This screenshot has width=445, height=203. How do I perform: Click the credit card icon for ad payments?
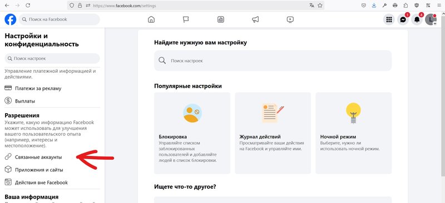click(x=8, y=88)
